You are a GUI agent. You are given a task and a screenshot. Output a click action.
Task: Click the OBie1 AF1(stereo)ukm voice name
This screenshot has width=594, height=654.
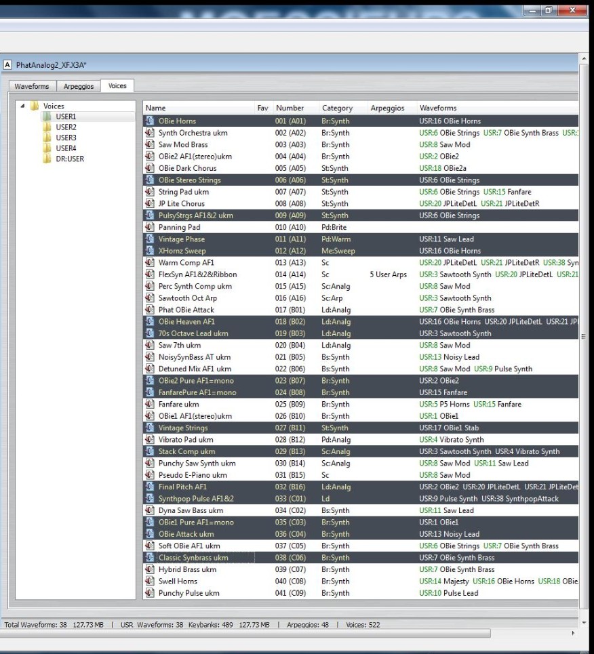click(195, 416)
